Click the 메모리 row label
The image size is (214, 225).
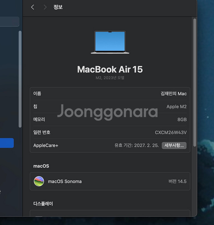(39, 119)
